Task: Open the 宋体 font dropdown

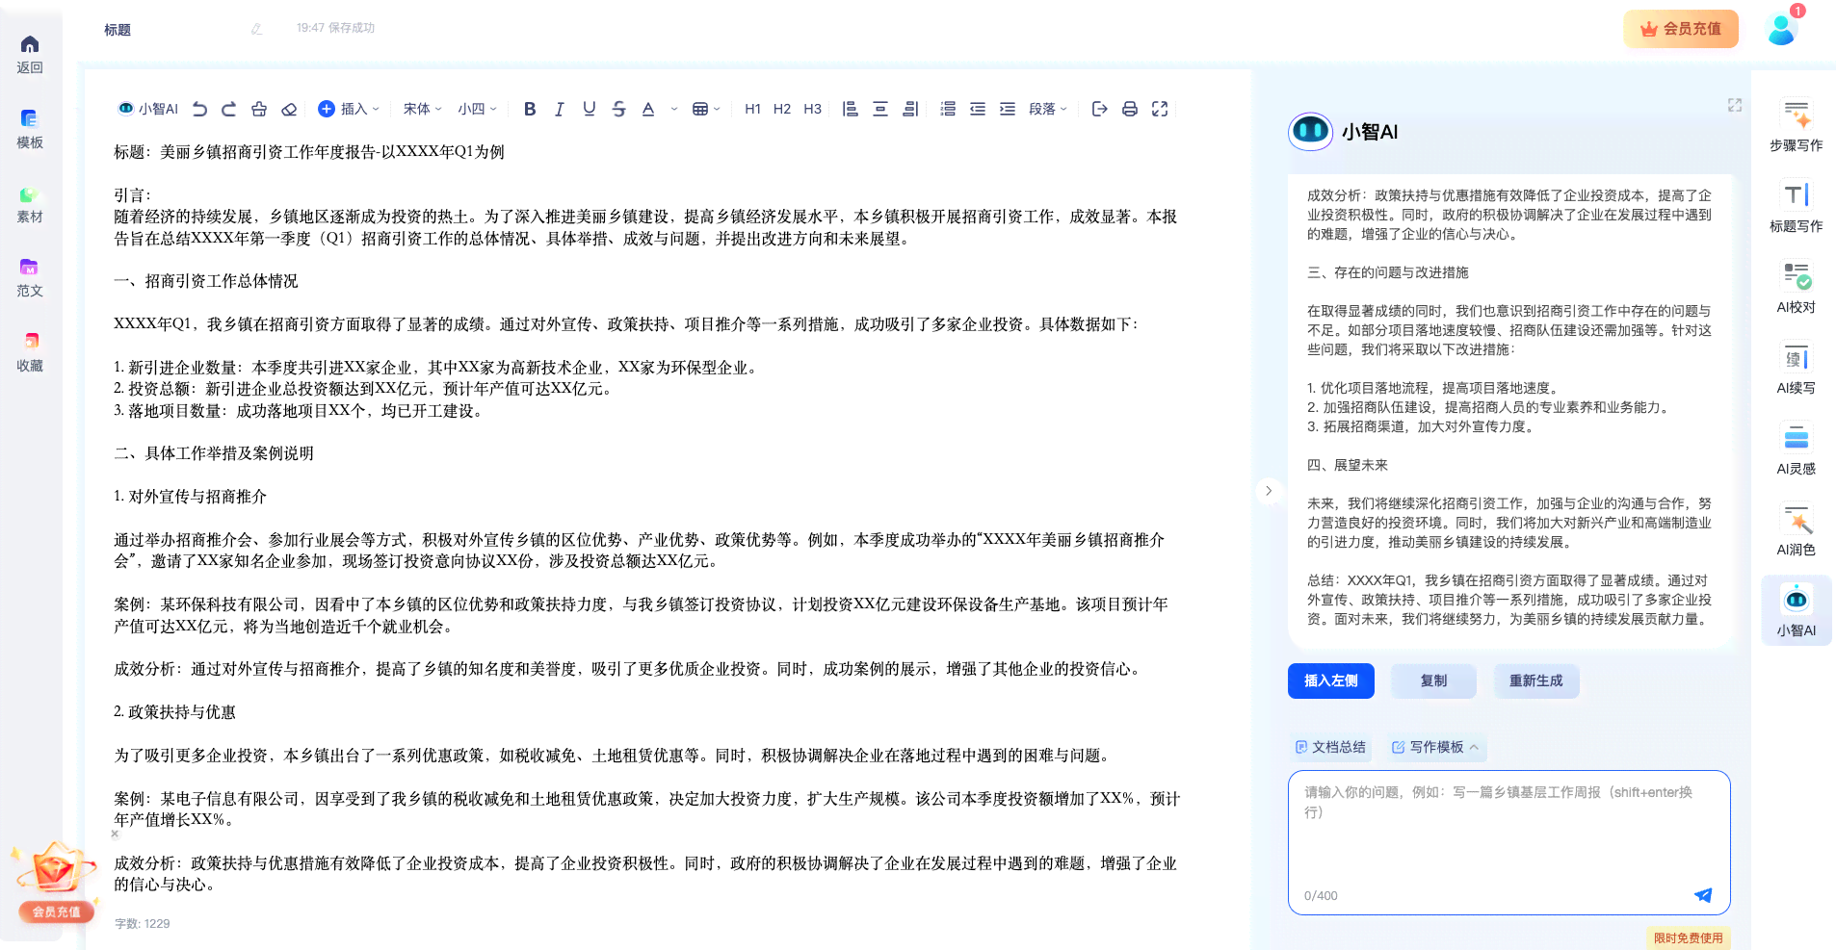Action: [x=422, y=109]
